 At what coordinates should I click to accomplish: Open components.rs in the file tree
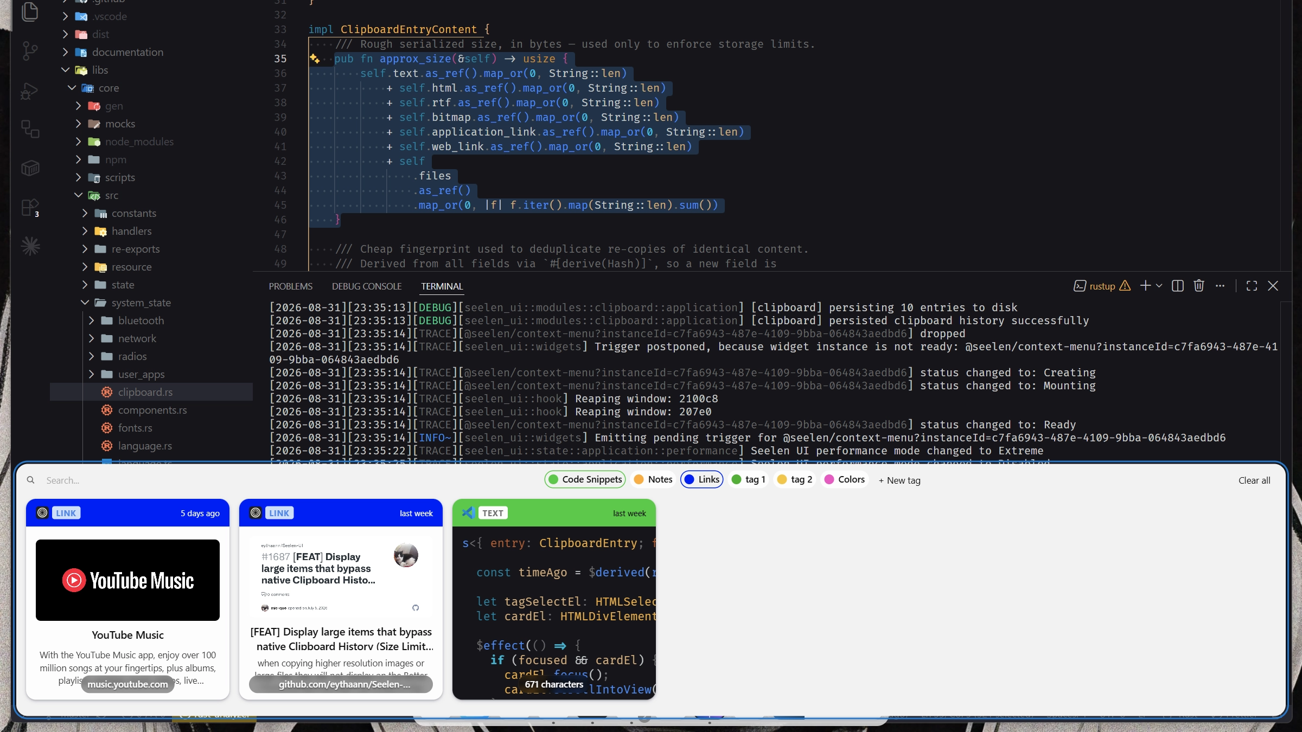pyautogui.click(x=152, y=410)
